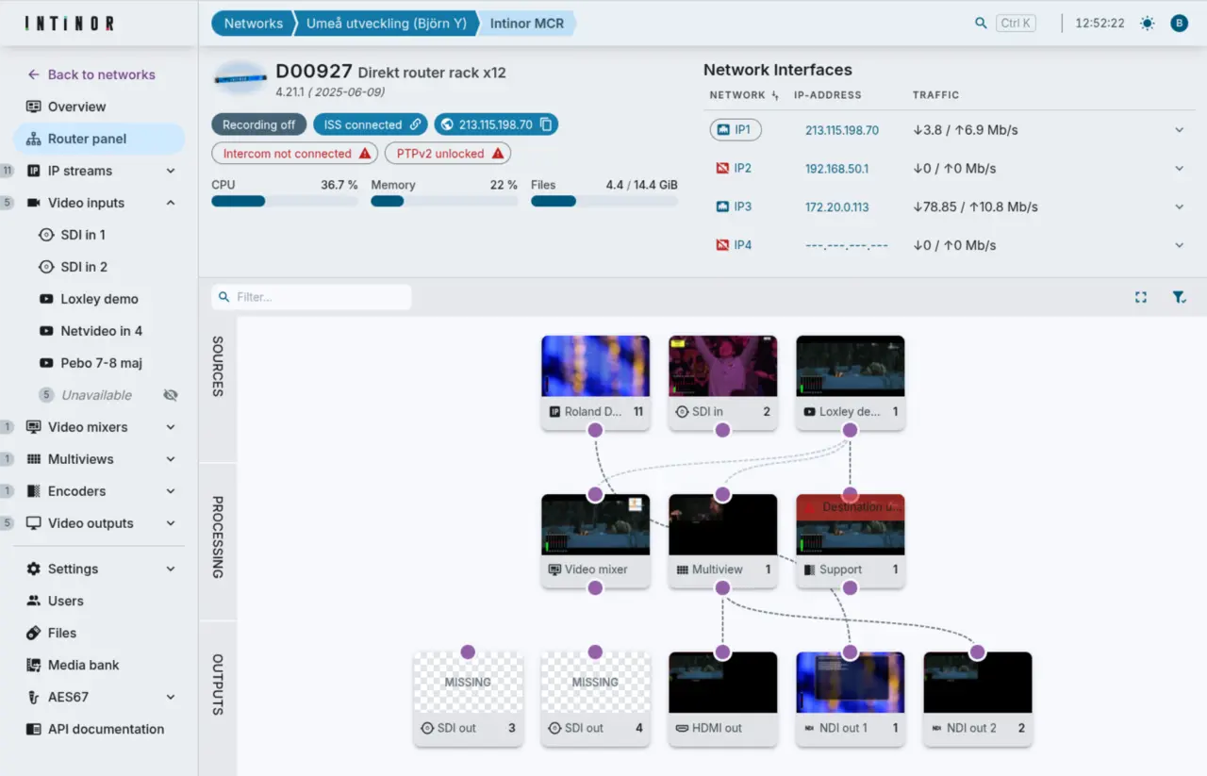The height and width of the screenshot is (776, 1207).
Task: Click the search magnifier in the top bar
Action: tap(981, 22)
